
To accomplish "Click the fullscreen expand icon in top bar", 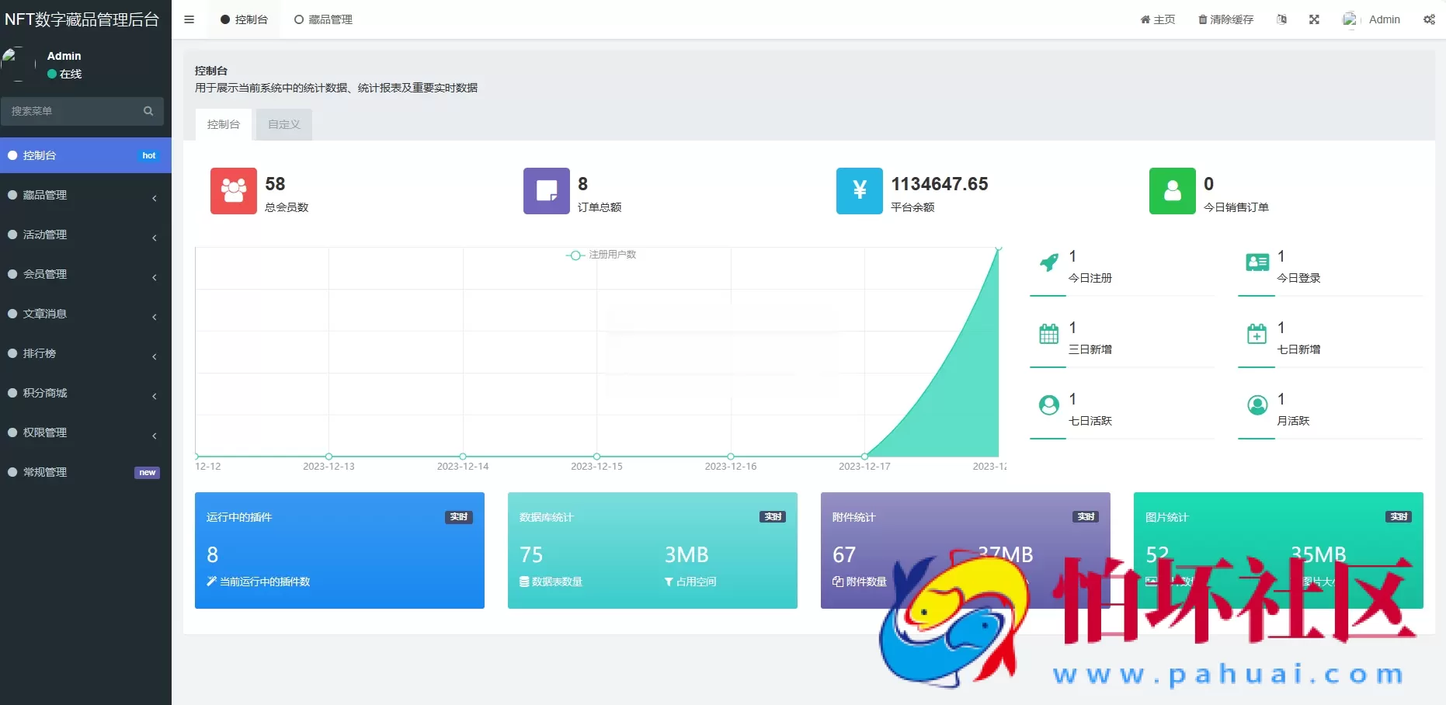I will point(1314,19).
